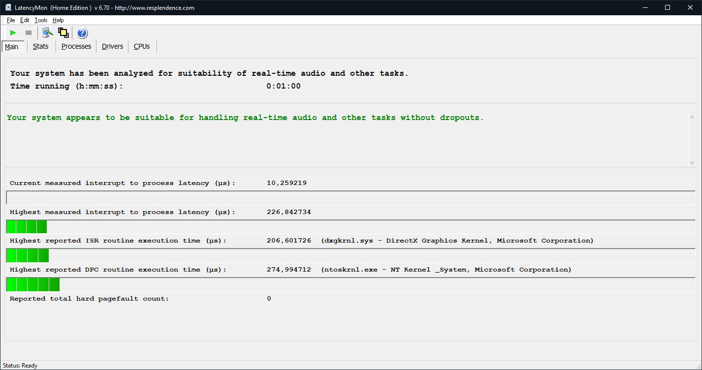Select the time running value 0:01:00

tap(284, 86)
